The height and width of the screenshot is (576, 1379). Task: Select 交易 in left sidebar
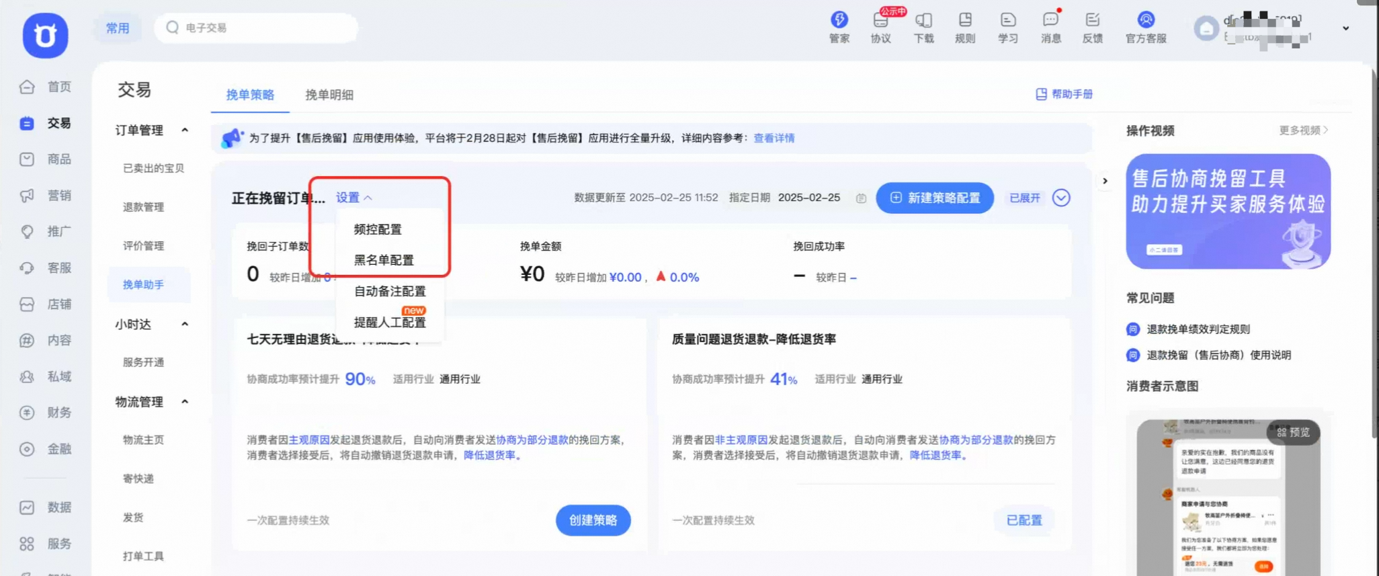click(46, 123)
